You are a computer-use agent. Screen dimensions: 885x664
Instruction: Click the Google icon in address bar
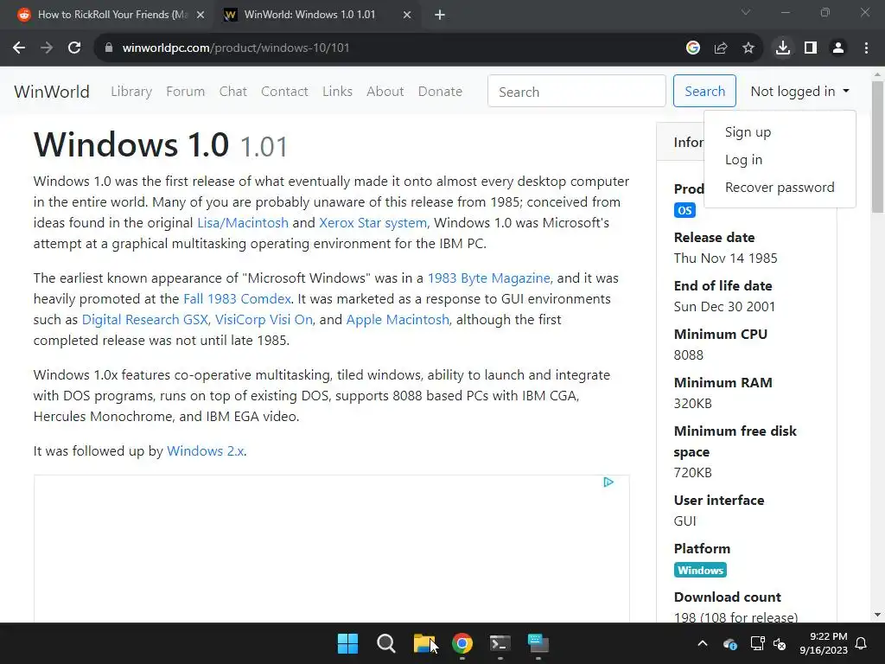tap(693, 48)
